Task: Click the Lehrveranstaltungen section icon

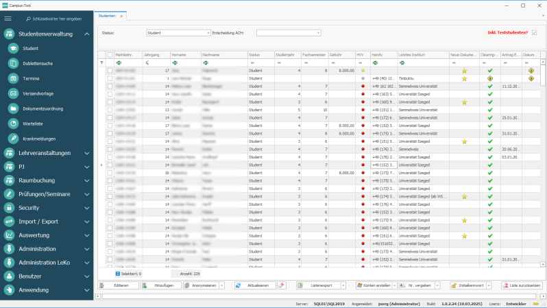Action: (10, 153)
